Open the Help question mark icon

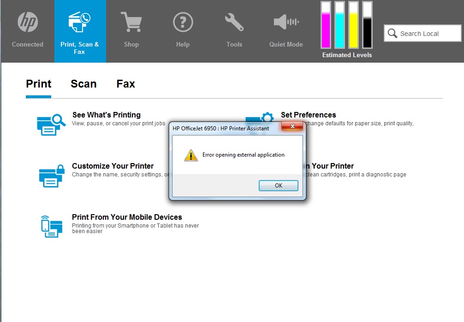coord(183,22)
